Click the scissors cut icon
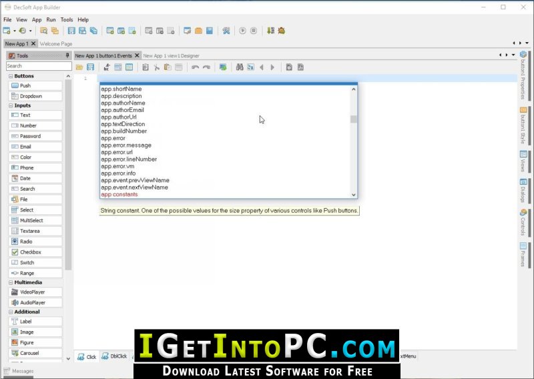Viewport: 534px width, 379px height. [x=157, y=67]
